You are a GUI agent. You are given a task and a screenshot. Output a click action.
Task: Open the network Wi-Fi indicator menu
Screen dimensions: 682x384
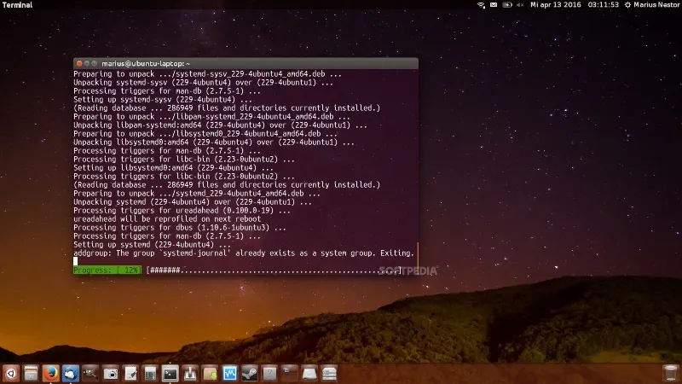pos(481,5)
